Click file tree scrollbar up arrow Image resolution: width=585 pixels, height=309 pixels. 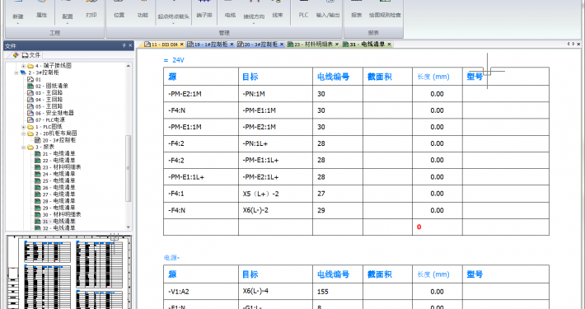[129, 66]
